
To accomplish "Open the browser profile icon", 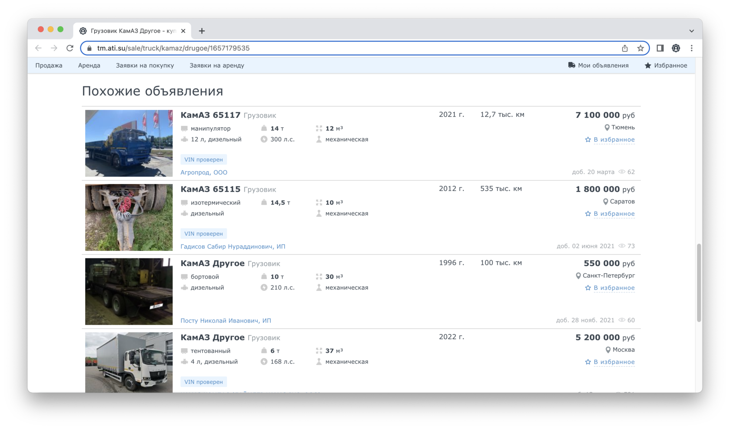I will click(676, 48).
